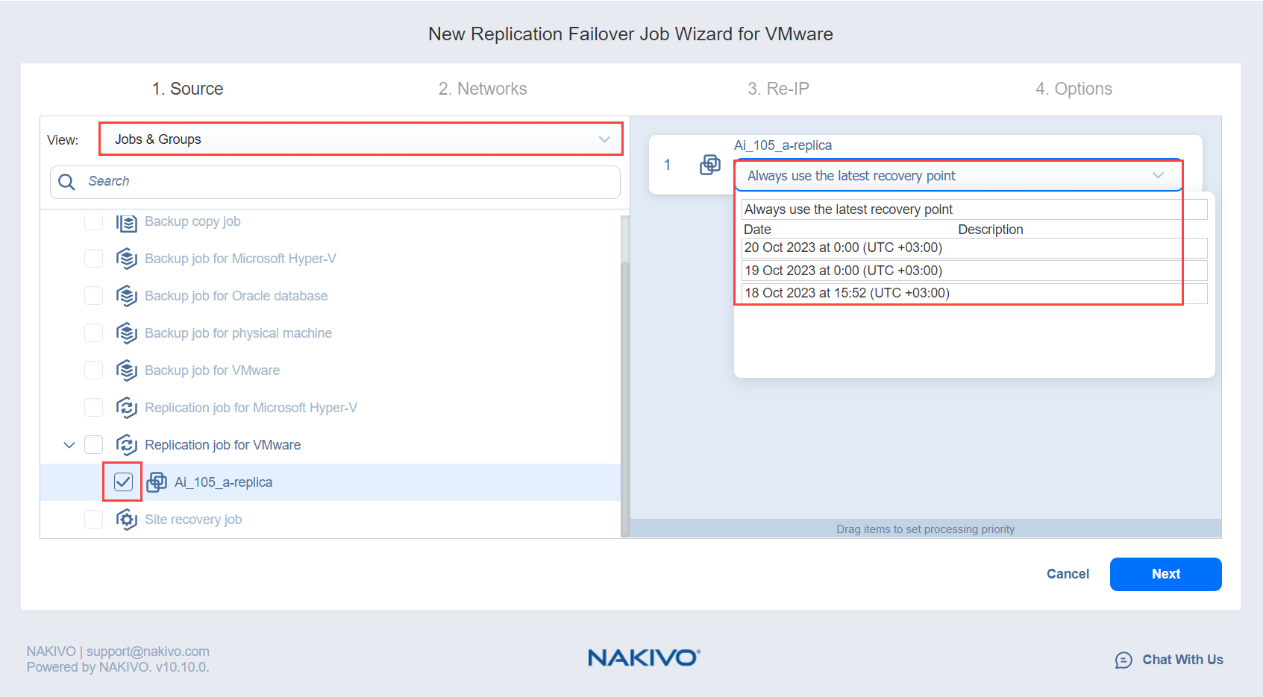Click the job list vertical scrollbar

coord(625,373)
